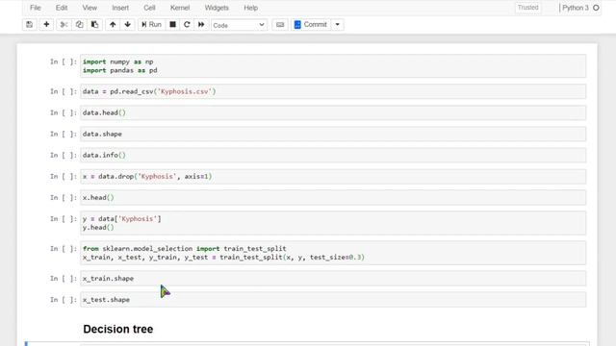Save the notebook with the floppy disk icon
Screen dimensions: 616x346
30,25
